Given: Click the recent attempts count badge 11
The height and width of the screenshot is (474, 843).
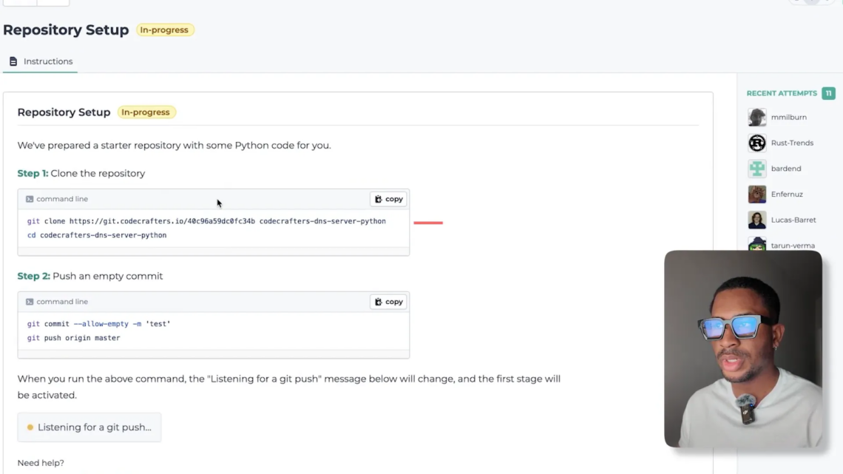Looking at the screenshot, I should pyautogui.click(x=828, y=93).
